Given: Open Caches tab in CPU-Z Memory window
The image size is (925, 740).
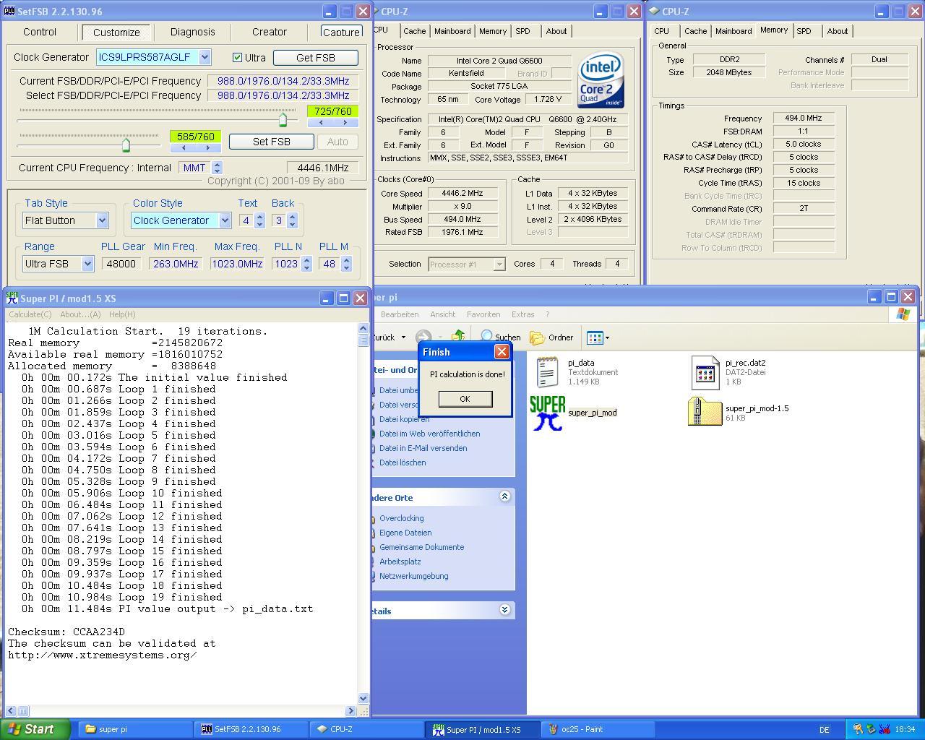Looking at the screenshot, I should pyautogui.click(x=695, y=31).
